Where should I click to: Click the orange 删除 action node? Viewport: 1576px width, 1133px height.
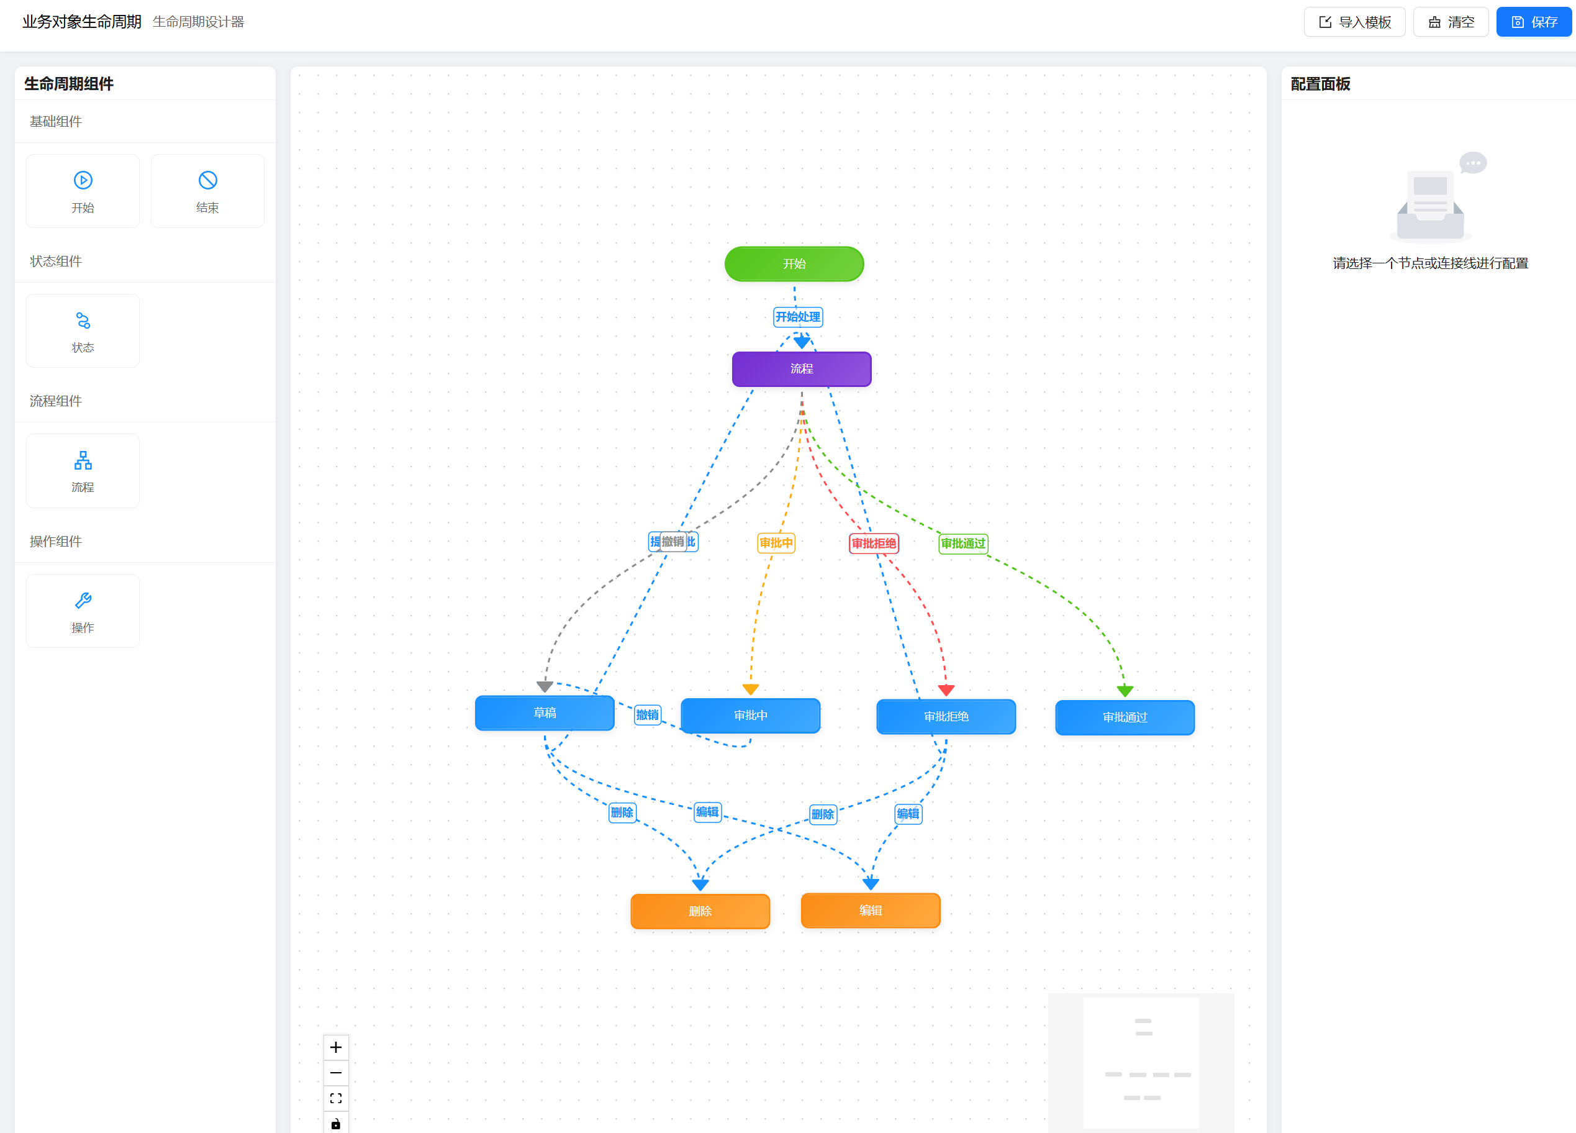click(700, 911)
